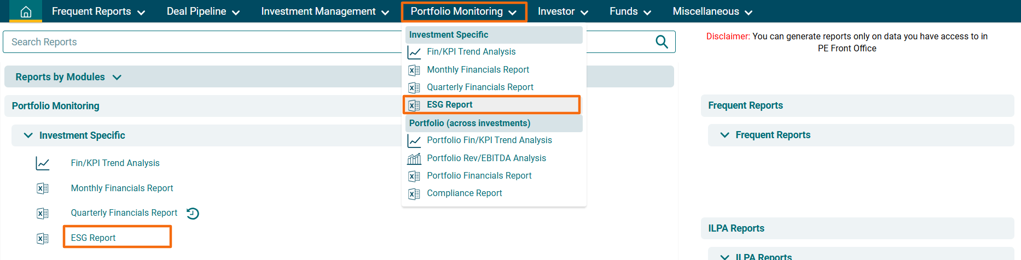This screenshot has width=1021, height=260.
Task: Open ESG Report link in left list
Action: pos(93,238)
